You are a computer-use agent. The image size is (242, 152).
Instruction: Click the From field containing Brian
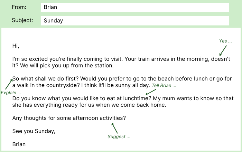(x=134, y=7)
